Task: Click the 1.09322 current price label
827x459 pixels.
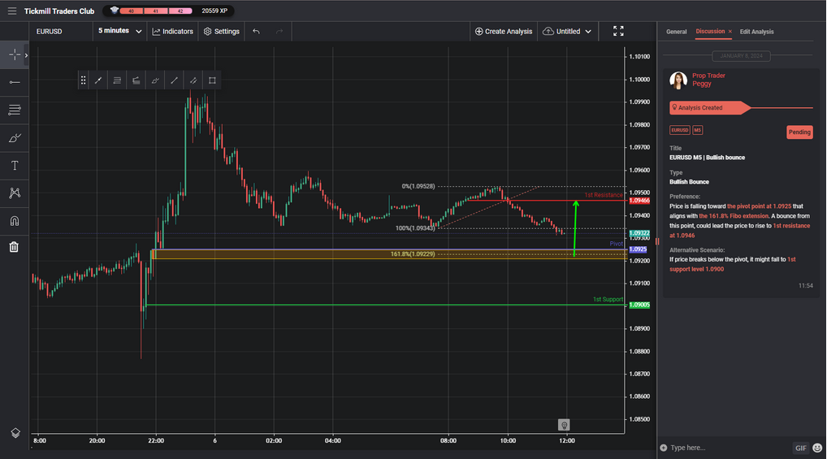Action: pos(639,233)
